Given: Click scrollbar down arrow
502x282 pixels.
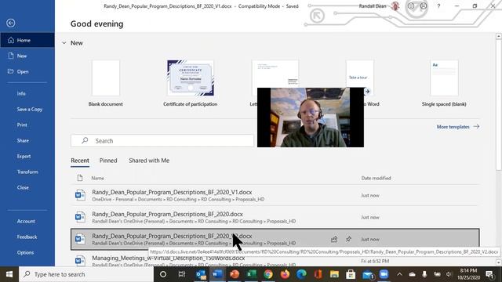Looking at the screenshot, I should 499,262.
